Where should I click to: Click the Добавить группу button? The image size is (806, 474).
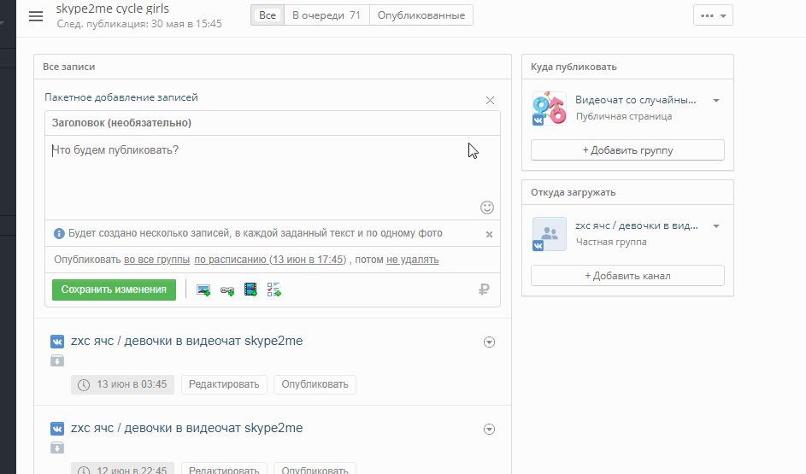click(x=627, y=150)
